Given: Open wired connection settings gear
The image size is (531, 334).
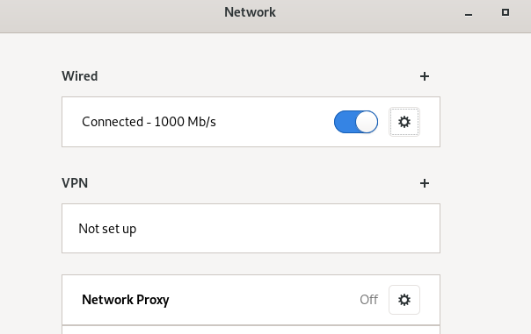Looking at the screenshot, I should (x=404, y=122).
